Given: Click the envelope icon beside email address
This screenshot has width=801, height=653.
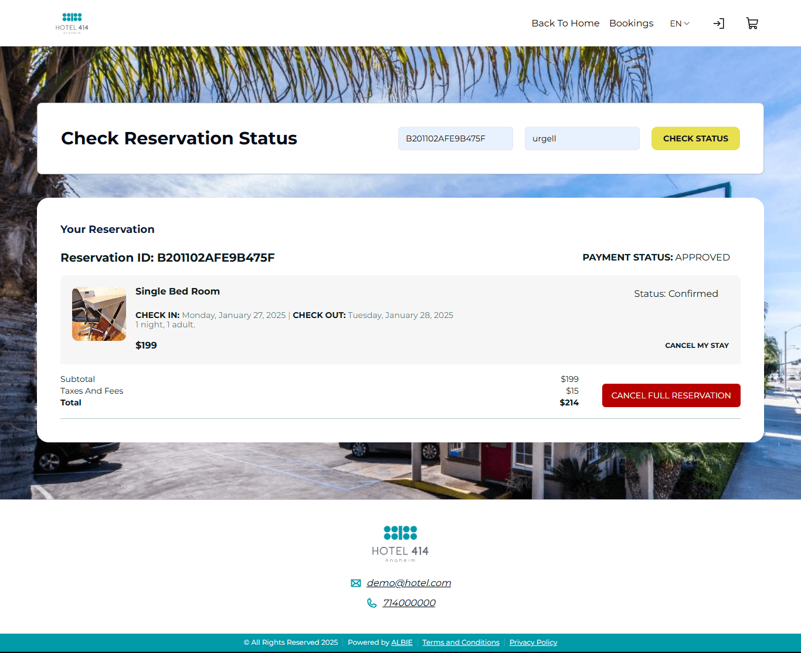Looking at the screenshot, I should click(356, 583).
